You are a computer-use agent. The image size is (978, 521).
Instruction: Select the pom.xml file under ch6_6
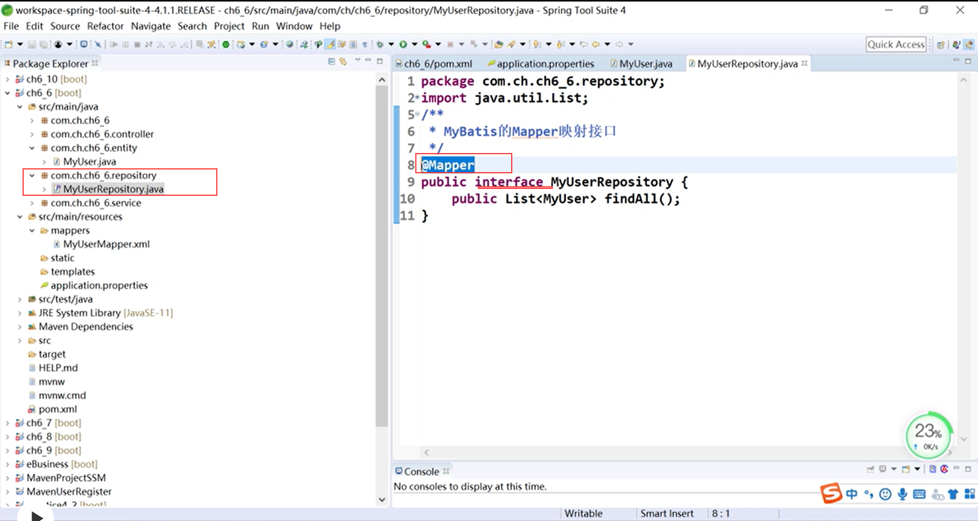point(57,409)
